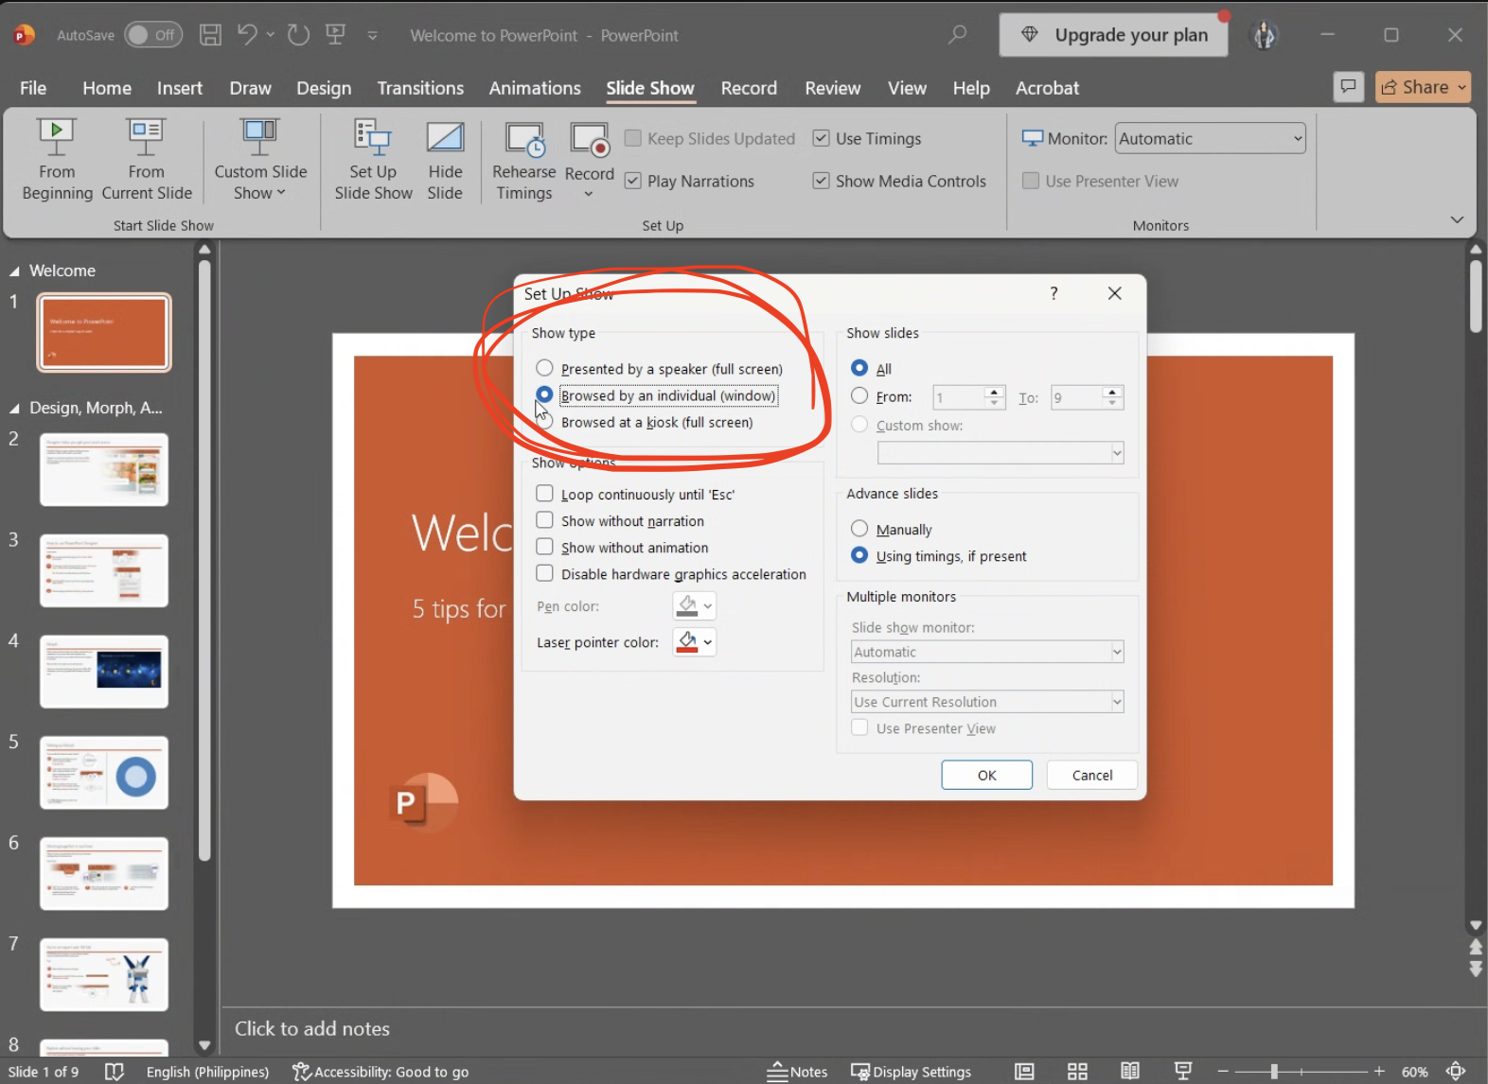Increment the From slide number spinner
The image size is (1488, 1084).
[994, 392]
